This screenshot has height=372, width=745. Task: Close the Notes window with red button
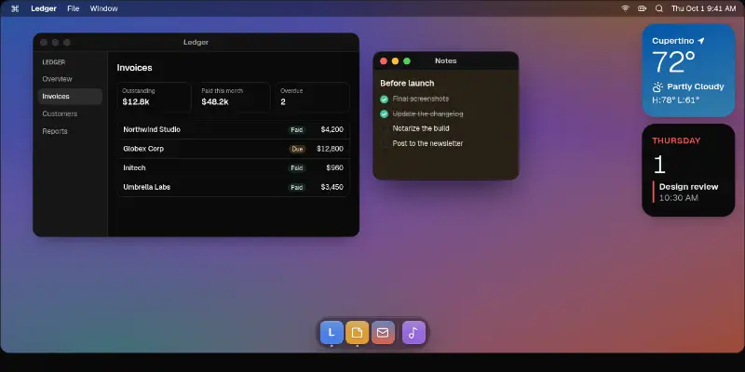coord(384,61)
